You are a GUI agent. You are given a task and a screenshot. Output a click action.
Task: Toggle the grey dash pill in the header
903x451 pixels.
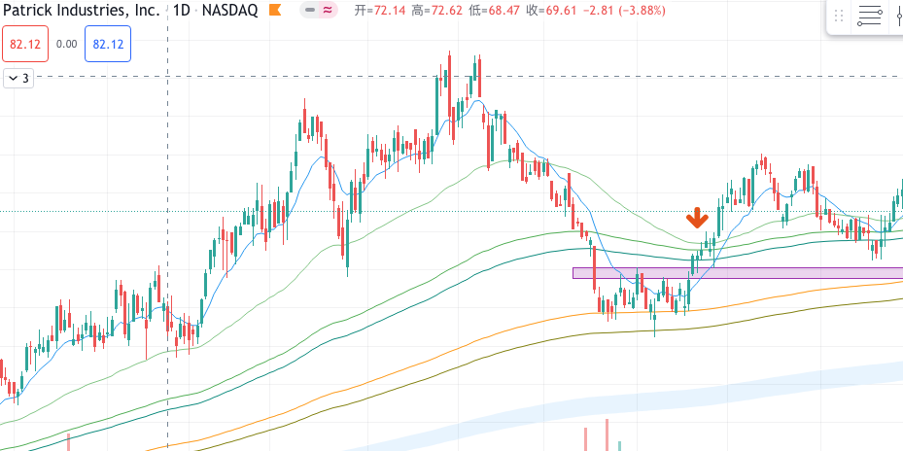point(310,11)
